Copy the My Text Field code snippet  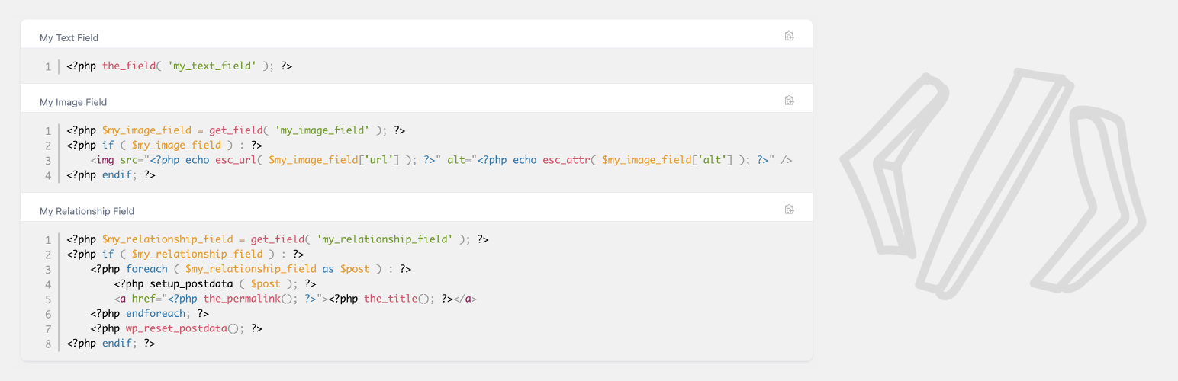click(x=790, y=36)
